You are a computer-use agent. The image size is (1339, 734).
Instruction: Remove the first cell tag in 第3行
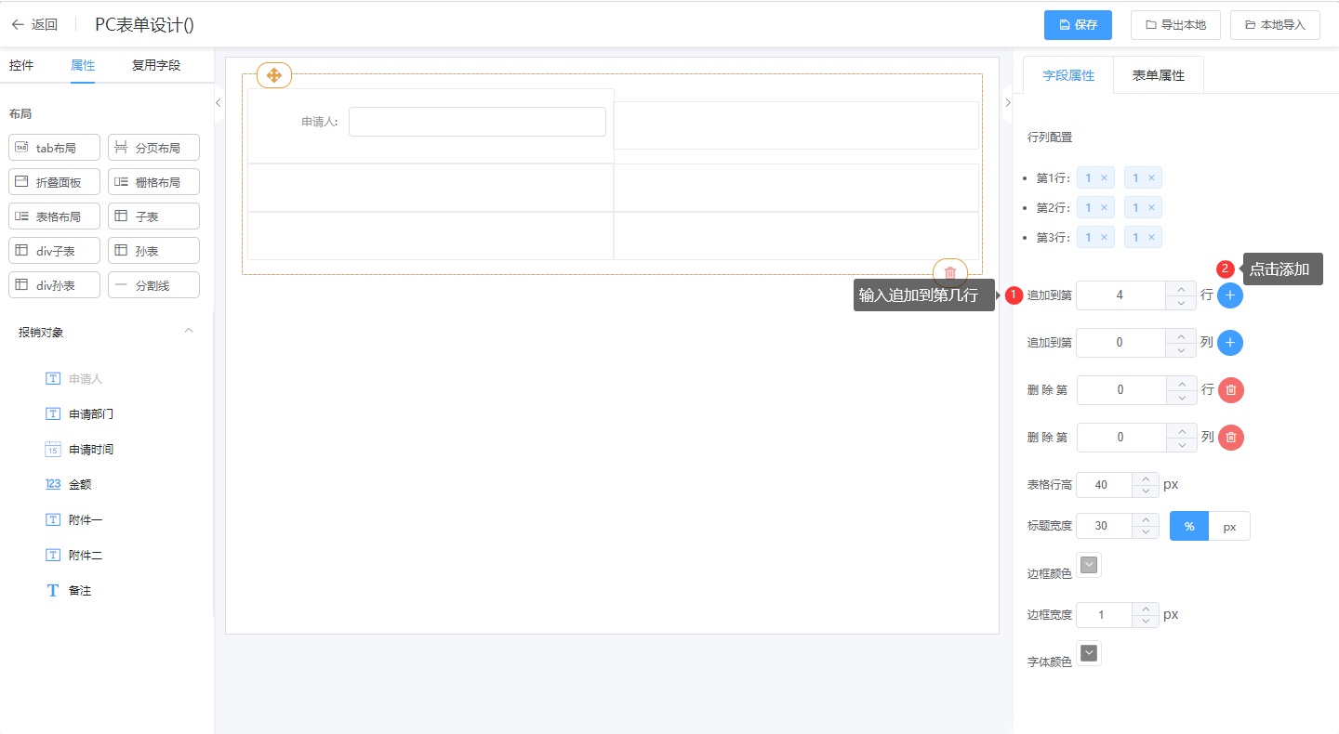tap(1104, 238)
